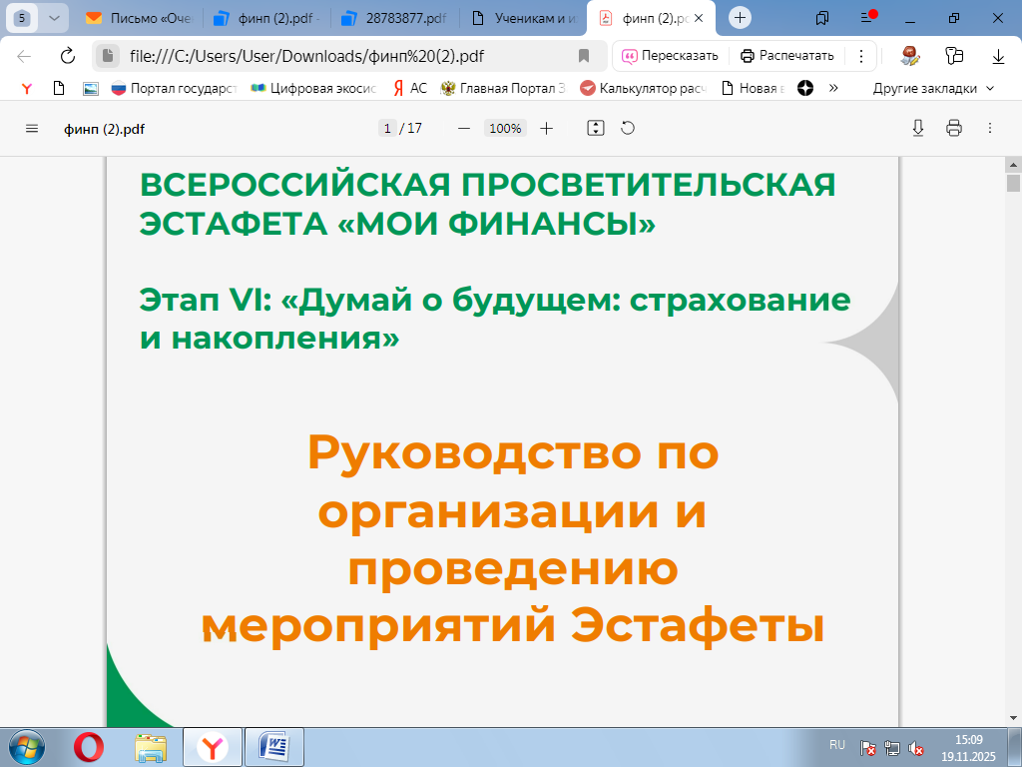Print the PDF using the printer icon
1022x767 pixels.
pos(954,128)
